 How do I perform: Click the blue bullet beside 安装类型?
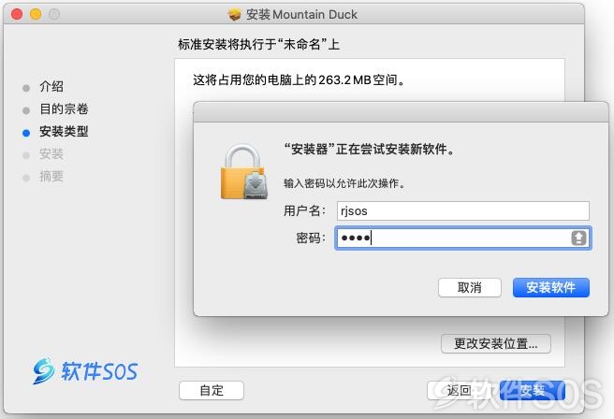point(26,133)
